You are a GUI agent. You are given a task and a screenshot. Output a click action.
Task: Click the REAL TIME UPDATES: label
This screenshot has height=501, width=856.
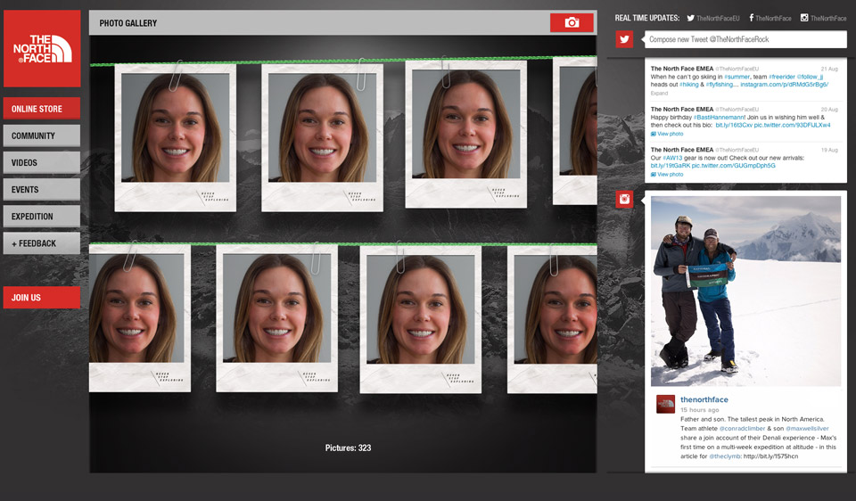tap(647, 18)
